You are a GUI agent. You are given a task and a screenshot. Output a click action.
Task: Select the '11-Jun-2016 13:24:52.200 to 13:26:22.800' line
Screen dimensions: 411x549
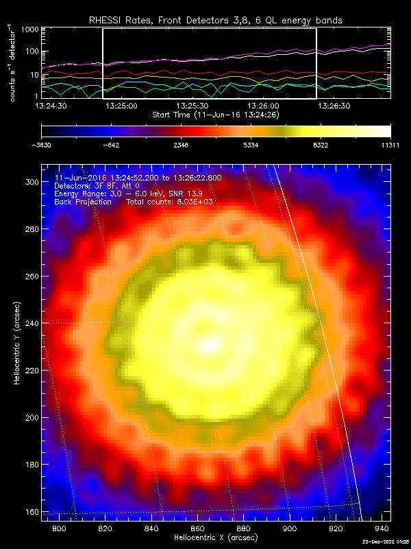coord(138,178)
